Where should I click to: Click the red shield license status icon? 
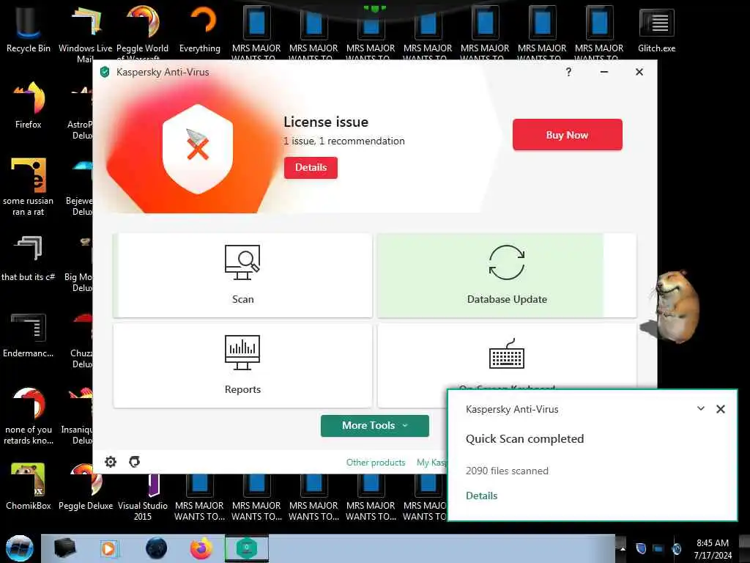coord(198,148)
